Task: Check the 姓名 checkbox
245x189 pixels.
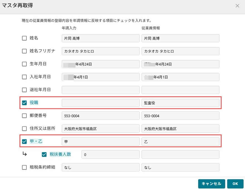Action: coord(24,38)
